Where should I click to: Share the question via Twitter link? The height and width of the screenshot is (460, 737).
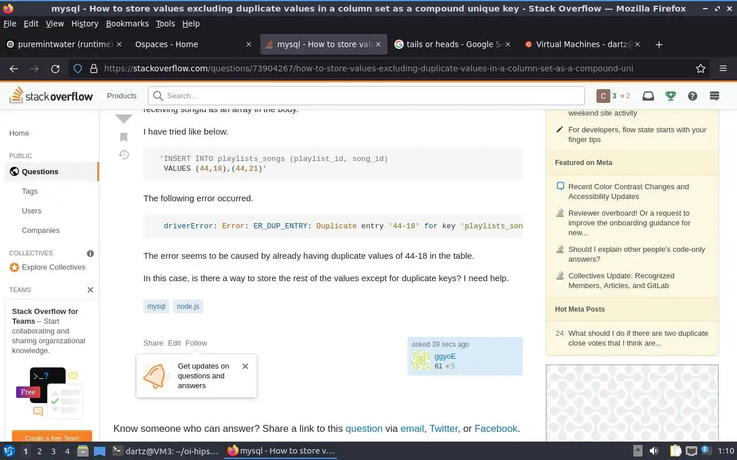444,428
